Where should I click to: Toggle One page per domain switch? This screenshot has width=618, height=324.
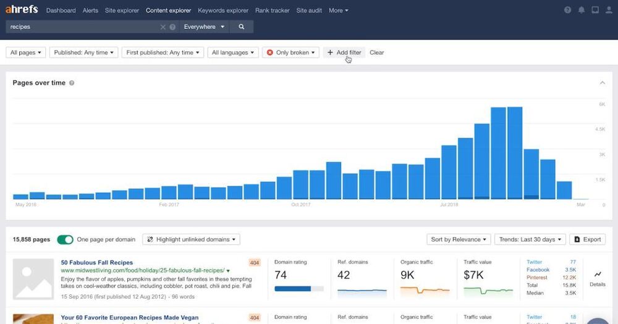click(65, 239)
